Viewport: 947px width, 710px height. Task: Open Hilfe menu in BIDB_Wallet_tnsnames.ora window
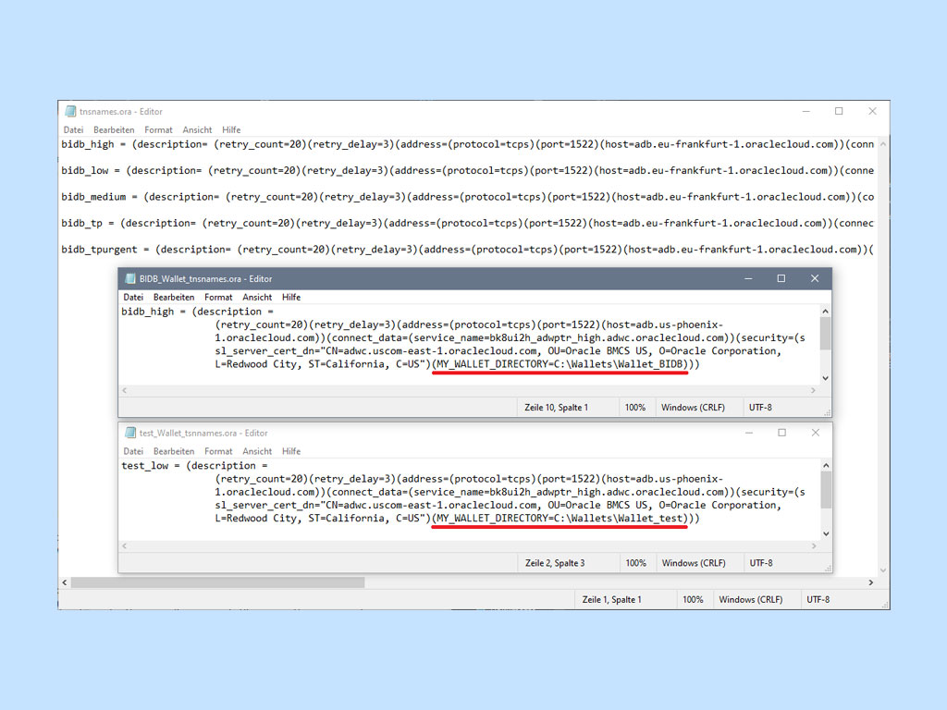tap(290, 297)
